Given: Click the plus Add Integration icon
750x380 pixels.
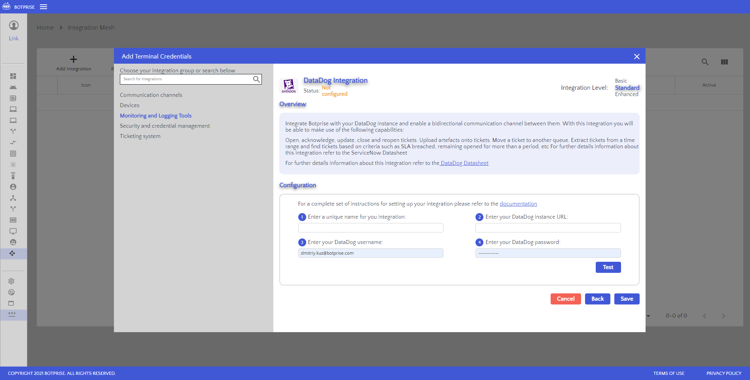Looking at the screenshot, I should coord(74,59).
